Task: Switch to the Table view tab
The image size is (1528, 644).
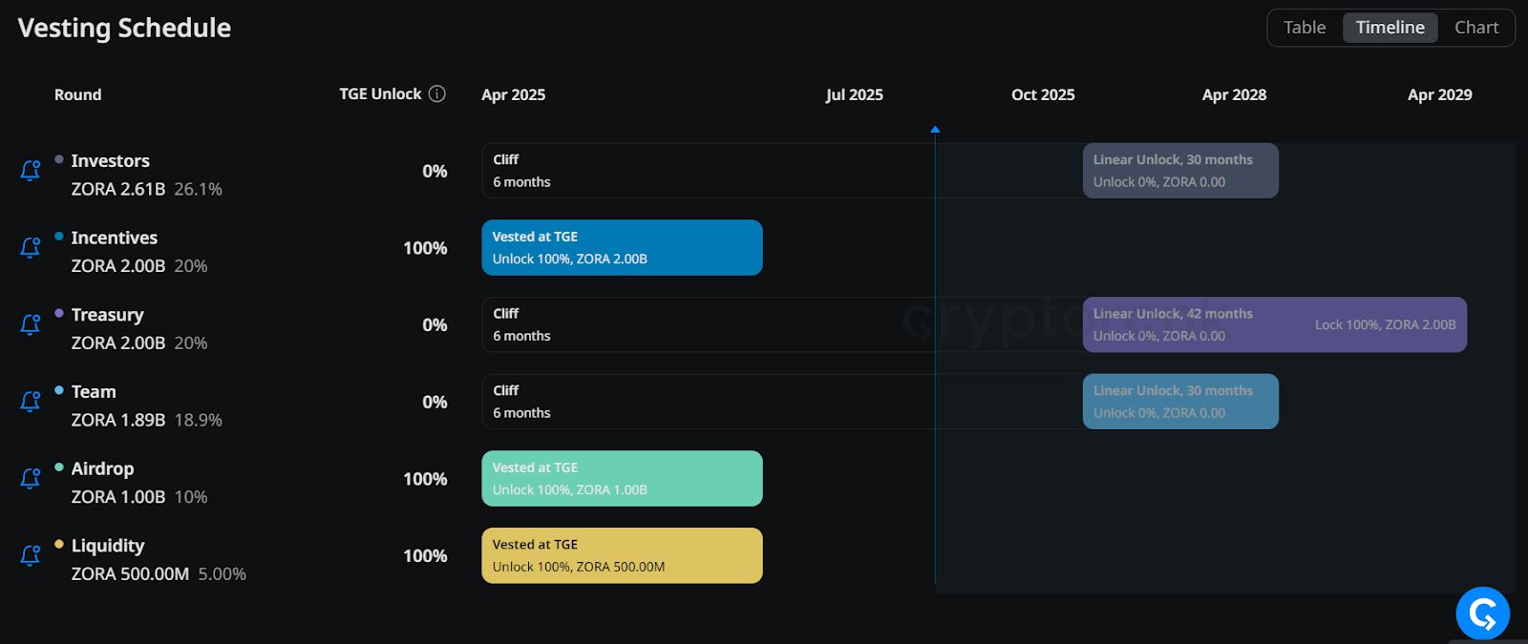Action: pos(1305,28)
